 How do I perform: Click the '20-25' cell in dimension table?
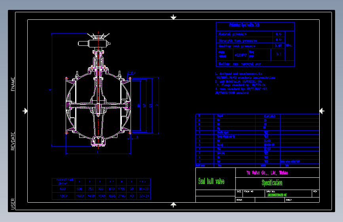pyautogui.click(x=144, y=189)
